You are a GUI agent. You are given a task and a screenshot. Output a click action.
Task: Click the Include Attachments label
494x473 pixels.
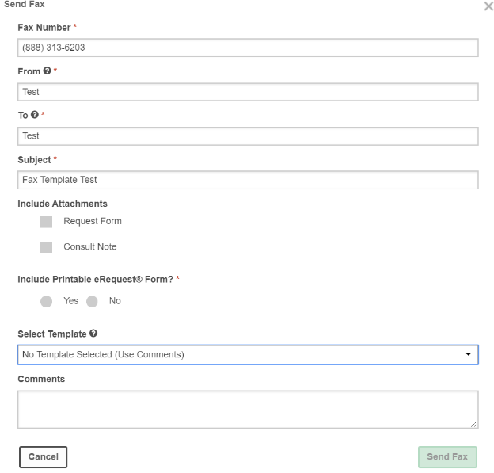(x=63, y=204)
